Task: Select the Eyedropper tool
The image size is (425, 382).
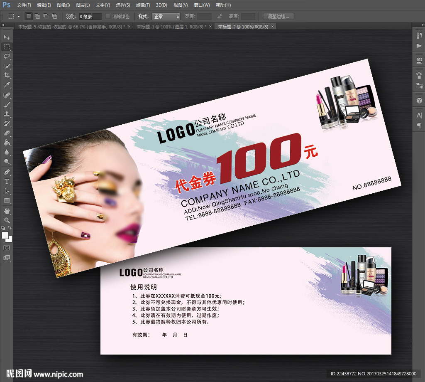Action: [7, 85]
